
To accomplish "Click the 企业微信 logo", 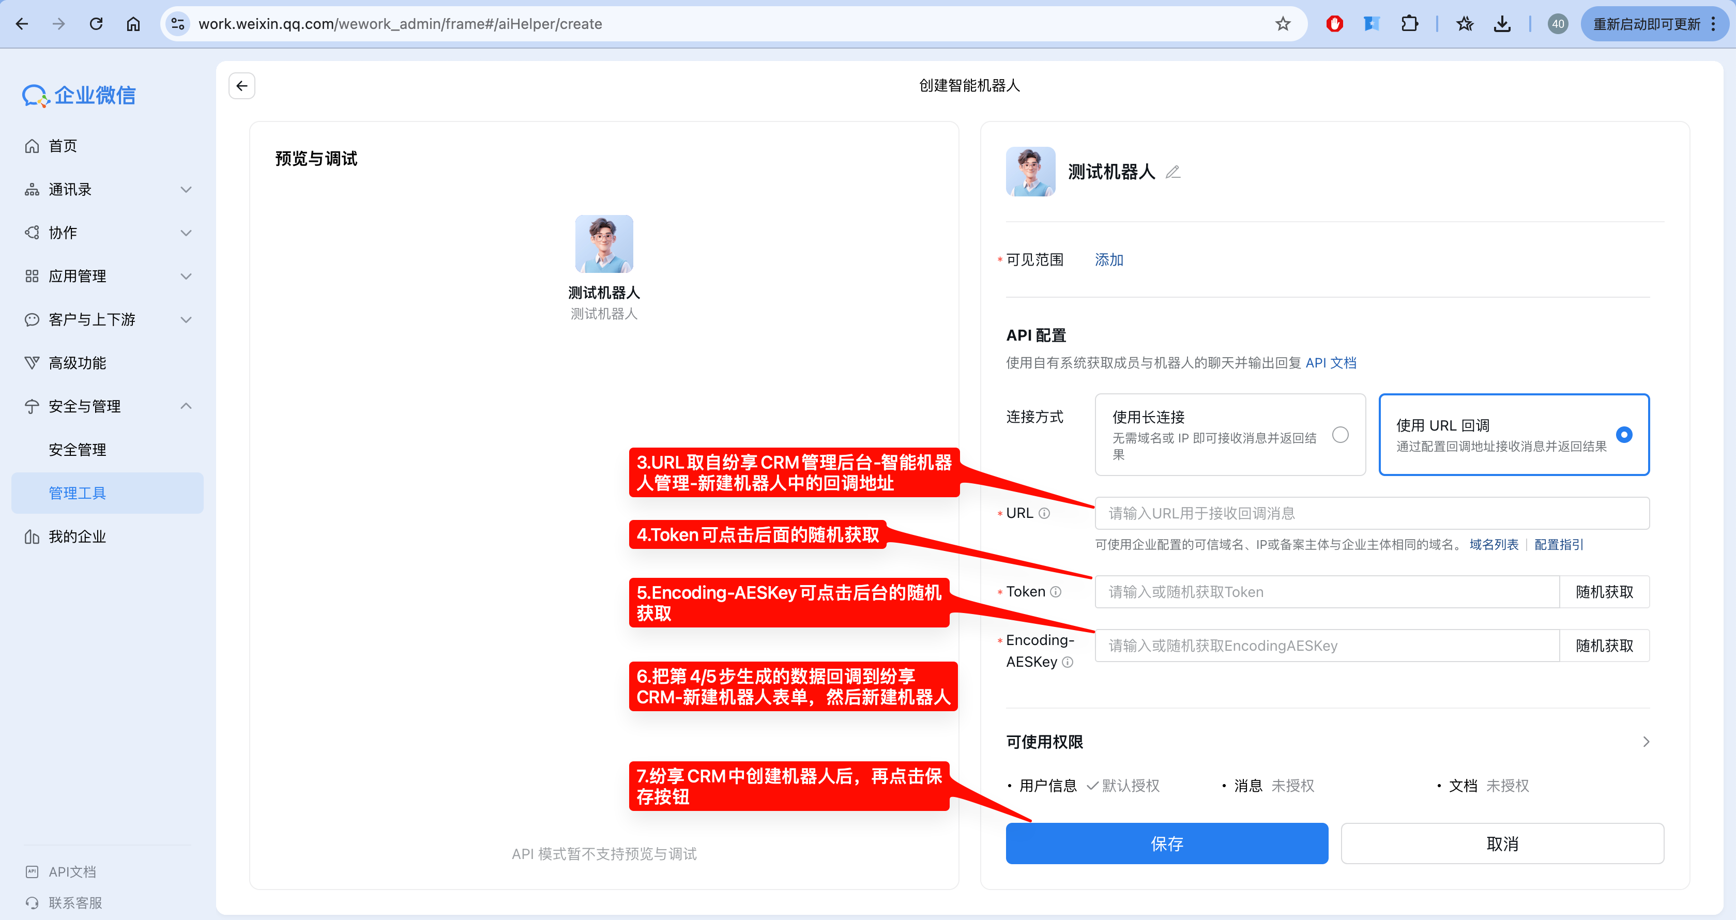I will 79,96.
